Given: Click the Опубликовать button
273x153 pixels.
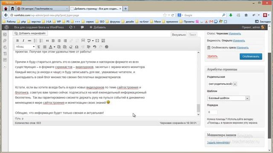Looking at the screenshot, I should point(251,57).
